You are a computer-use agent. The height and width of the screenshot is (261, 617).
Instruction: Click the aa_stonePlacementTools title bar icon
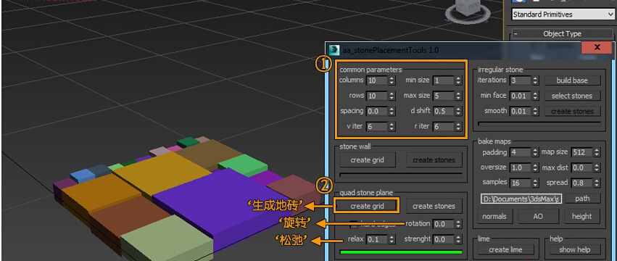335,50
